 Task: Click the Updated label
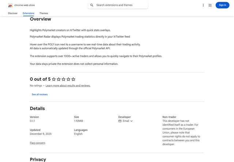coord(35,130)
